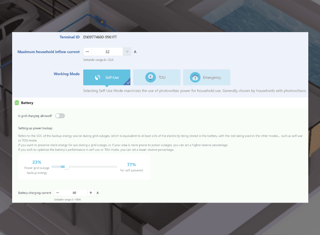The width and height of the screenshot is (320, 235).
Task: Click the Terminal ID value text
Action: (100, 37)
